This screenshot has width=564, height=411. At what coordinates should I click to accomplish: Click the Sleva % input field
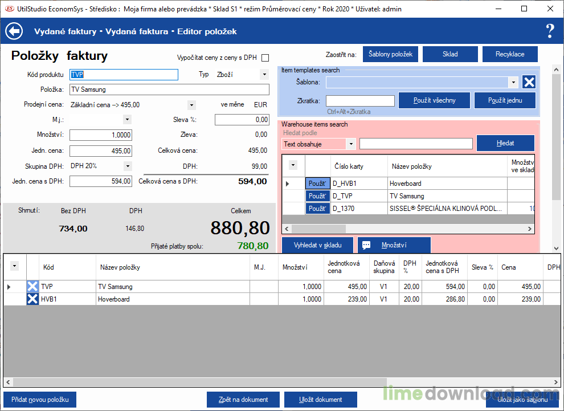pyautogui.click(x=242, y=120)
